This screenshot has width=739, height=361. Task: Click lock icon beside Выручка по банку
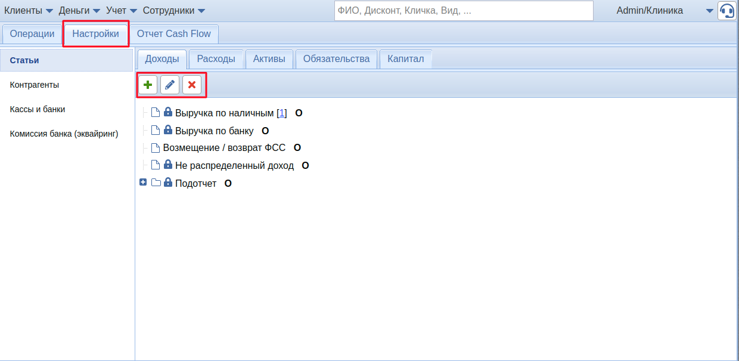click(168, 130)
